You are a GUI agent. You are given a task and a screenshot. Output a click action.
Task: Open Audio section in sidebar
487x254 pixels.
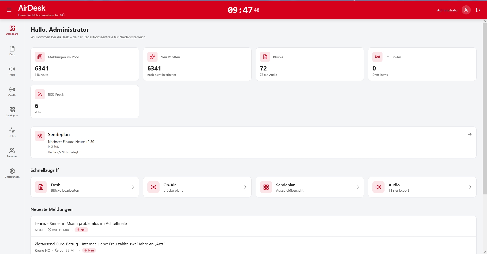[12, 71]
